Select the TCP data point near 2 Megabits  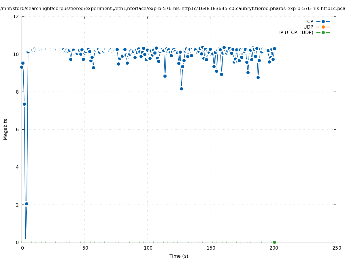click(x=27, y=204)
